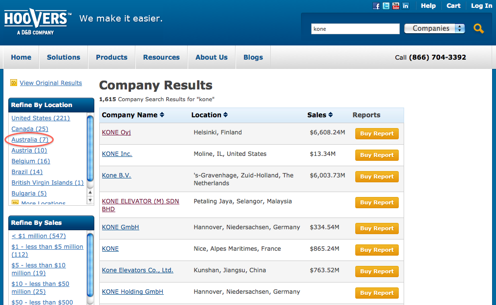Click the orange magnifier search icon
The width and height of the screenshot is (496, 305).
[478, 29]
